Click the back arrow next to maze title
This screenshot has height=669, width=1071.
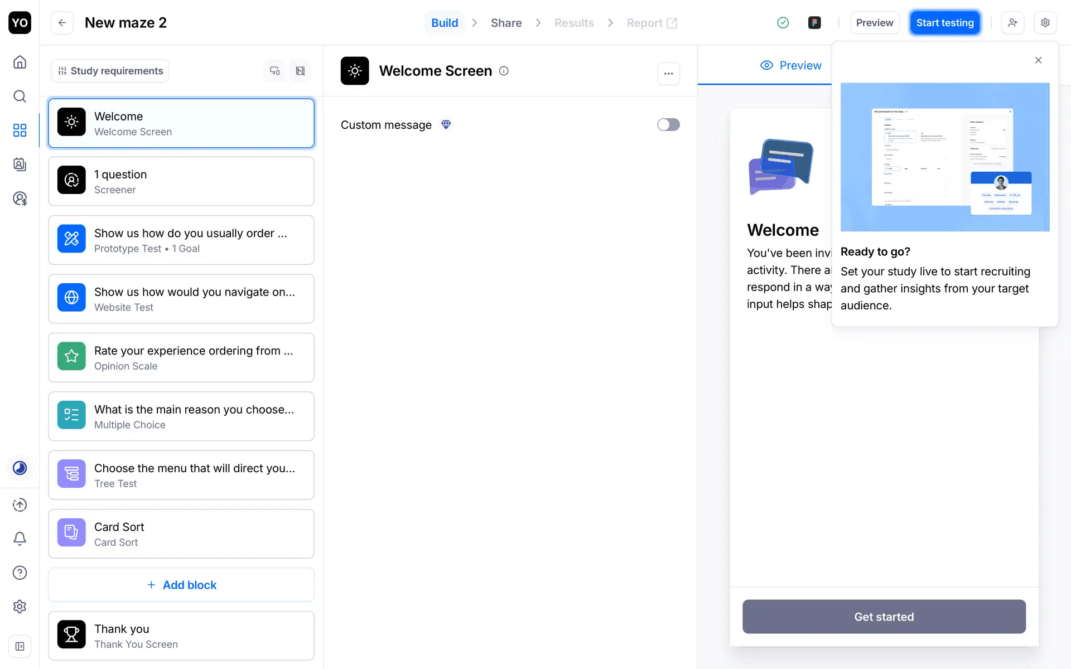(62, 23)
